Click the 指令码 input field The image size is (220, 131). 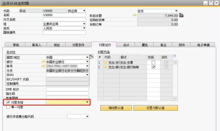[x=67, y=94]
